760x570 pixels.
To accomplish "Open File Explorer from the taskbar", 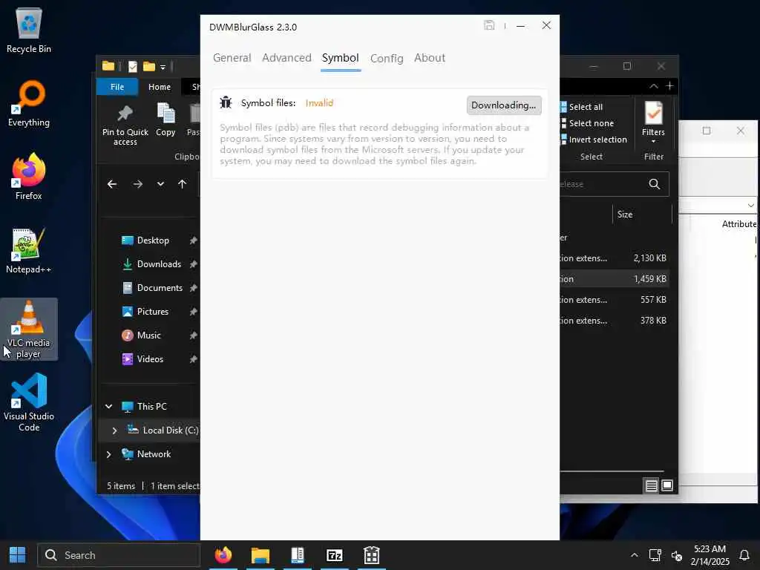I will [x=261, y=555].
